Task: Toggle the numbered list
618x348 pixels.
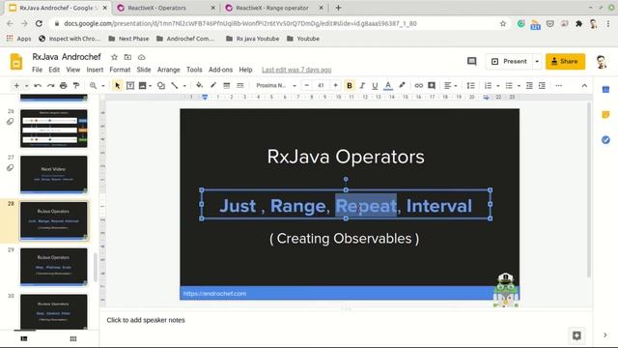Action: click(x=488, y=86)
